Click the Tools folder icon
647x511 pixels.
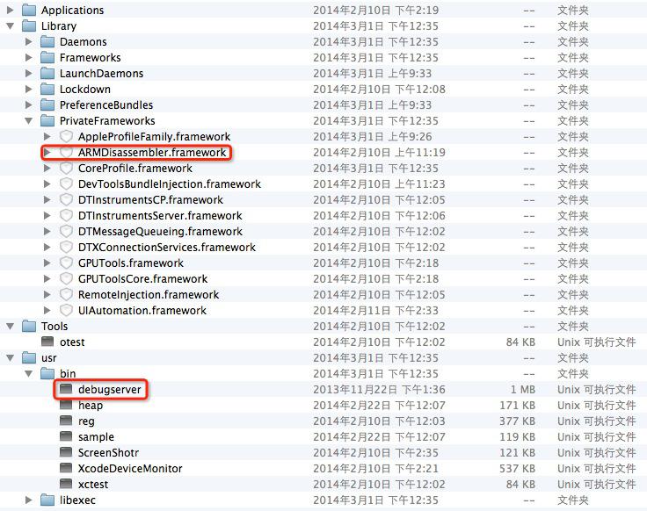pos(29,327)
